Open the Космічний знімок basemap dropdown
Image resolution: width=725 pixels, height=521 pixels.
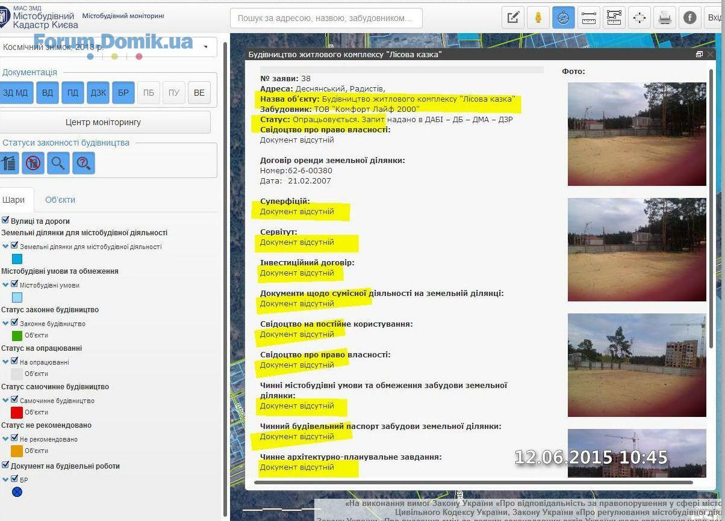pos(108,47)
